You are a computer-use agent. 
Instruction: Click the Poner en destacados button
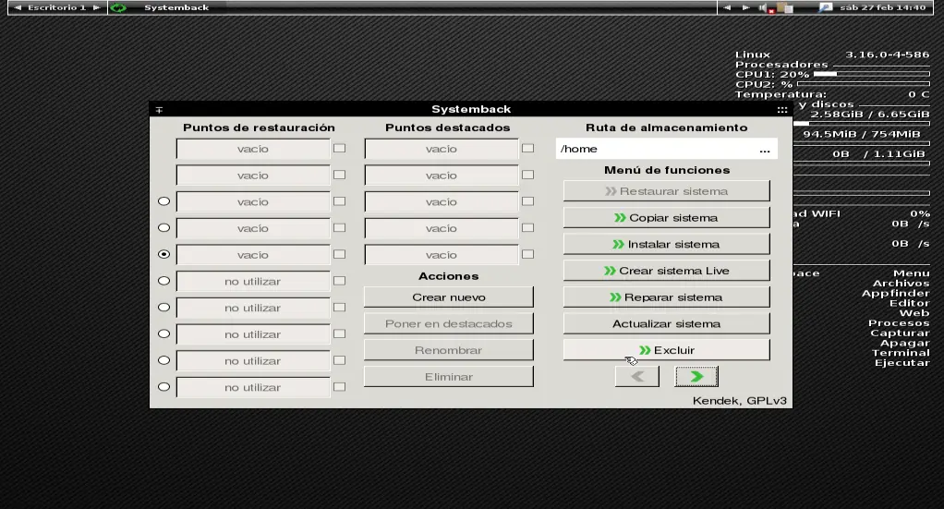click(x=449, y=323)
